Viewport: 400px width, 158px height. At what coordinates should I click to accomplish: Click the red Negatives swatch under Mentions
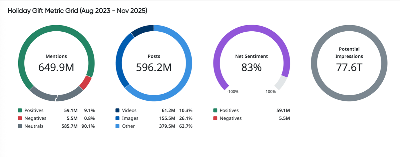20,118
